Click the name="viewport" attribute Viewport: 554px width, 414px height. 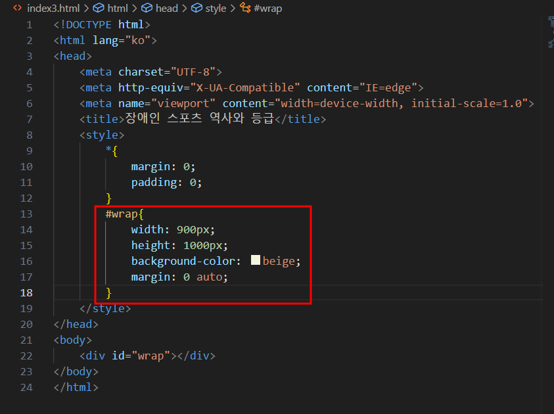tap(167, 104)
